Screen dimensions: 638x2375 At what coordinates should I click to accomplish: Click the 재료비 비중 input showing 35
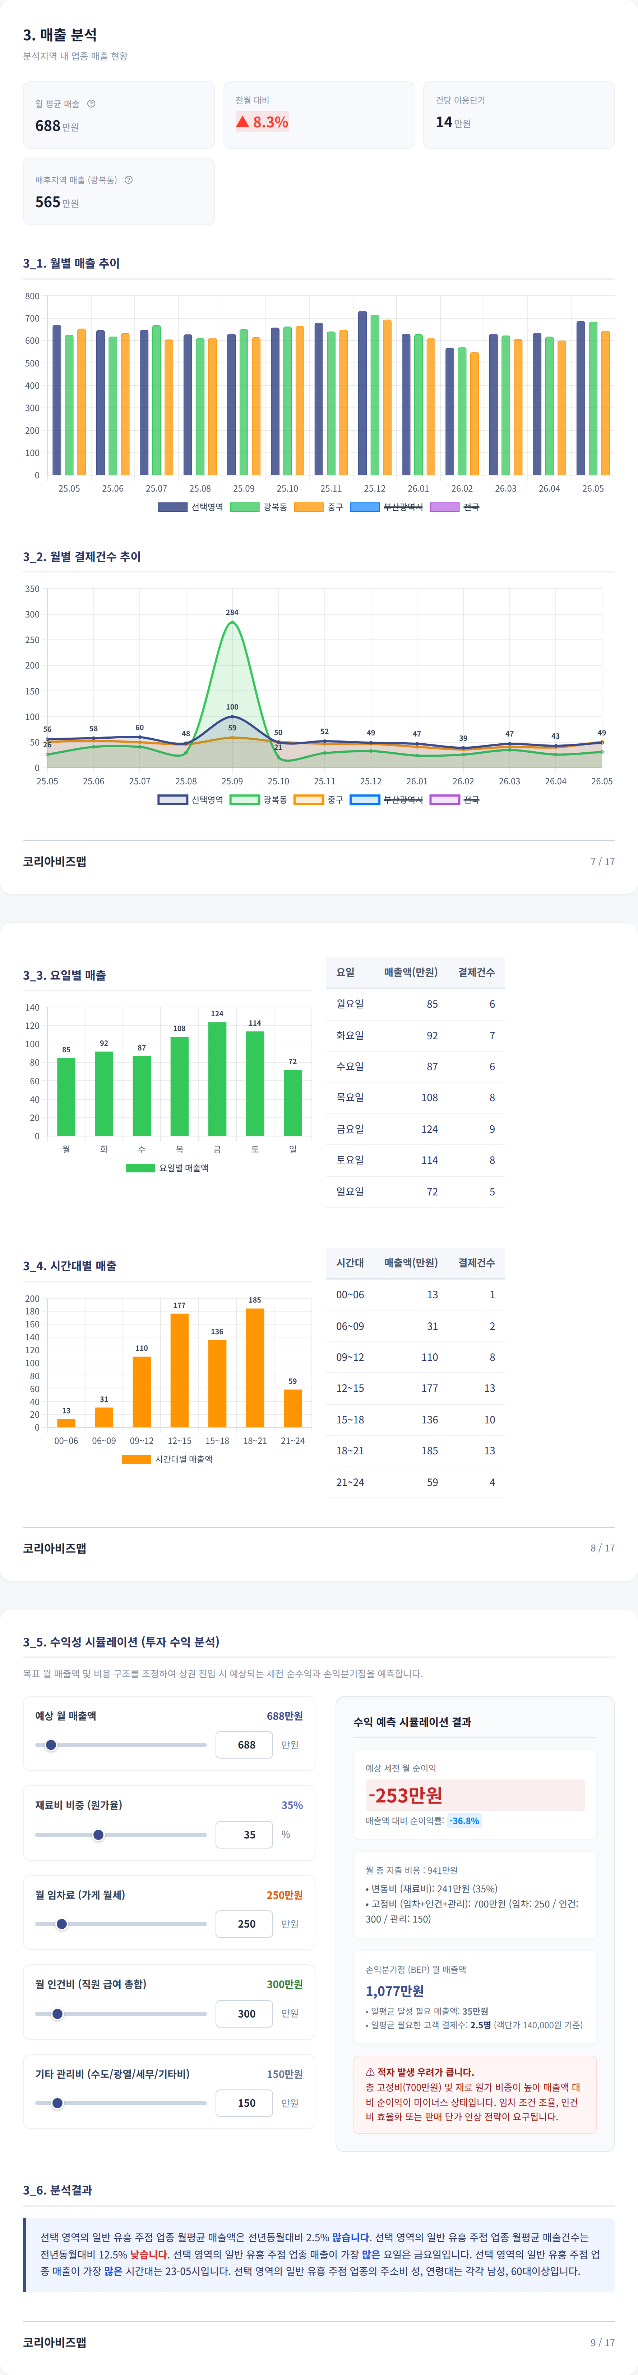click(244, 1835)
